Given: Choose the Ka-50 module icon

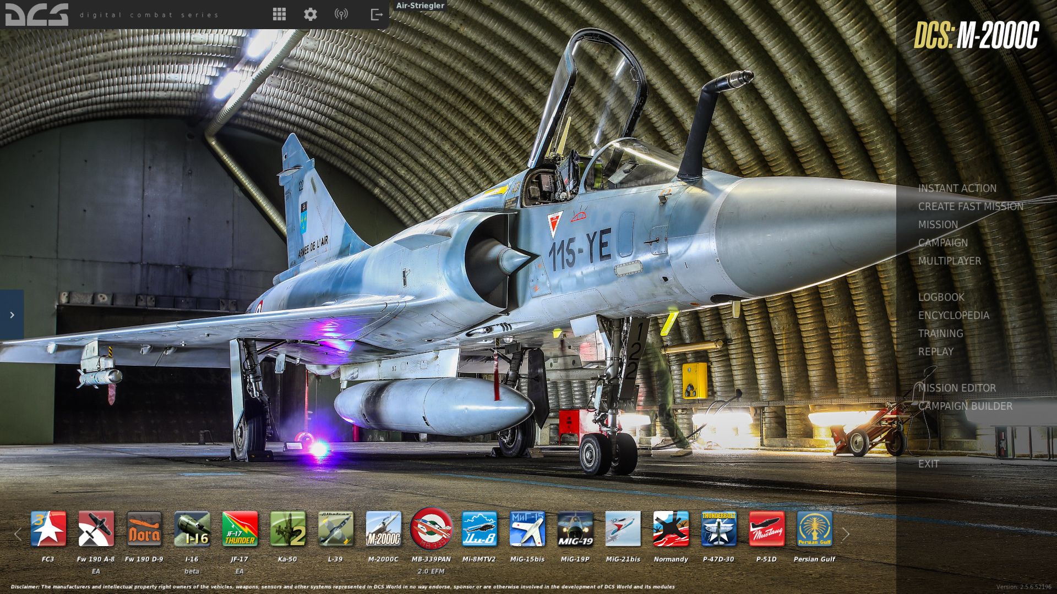Looking at the screenshot, I should tap(287, 529).
